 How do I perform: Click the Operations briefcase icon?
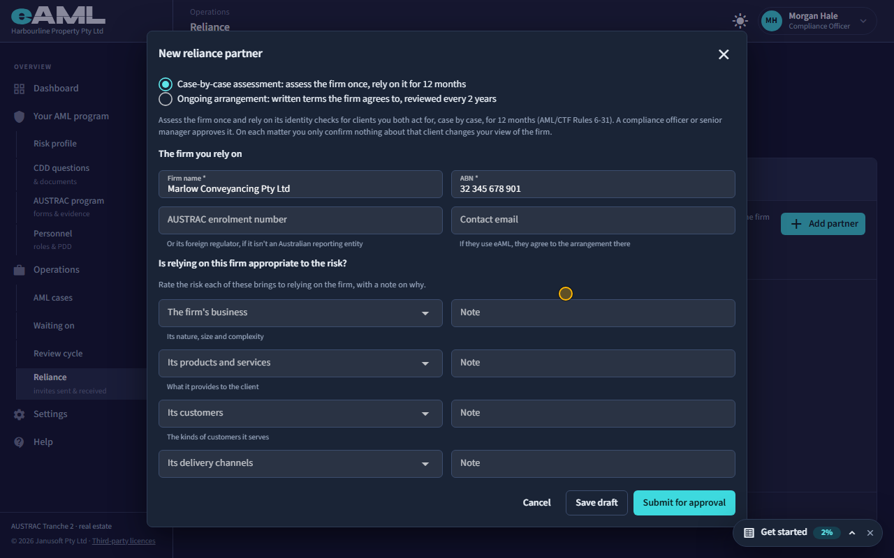20,270
